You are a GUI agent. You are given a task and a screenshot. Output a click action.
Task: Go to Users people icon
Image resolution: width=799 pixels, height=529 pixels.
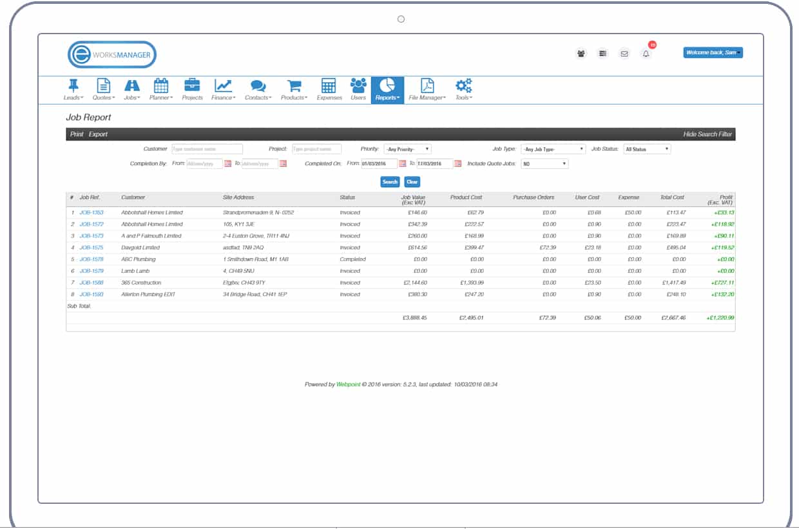(x=358, y=85)
